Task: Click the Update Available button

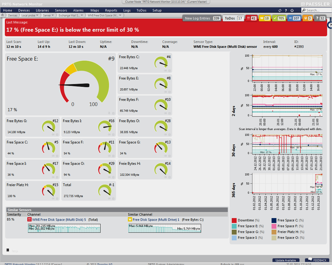Action: click(286, 260)
